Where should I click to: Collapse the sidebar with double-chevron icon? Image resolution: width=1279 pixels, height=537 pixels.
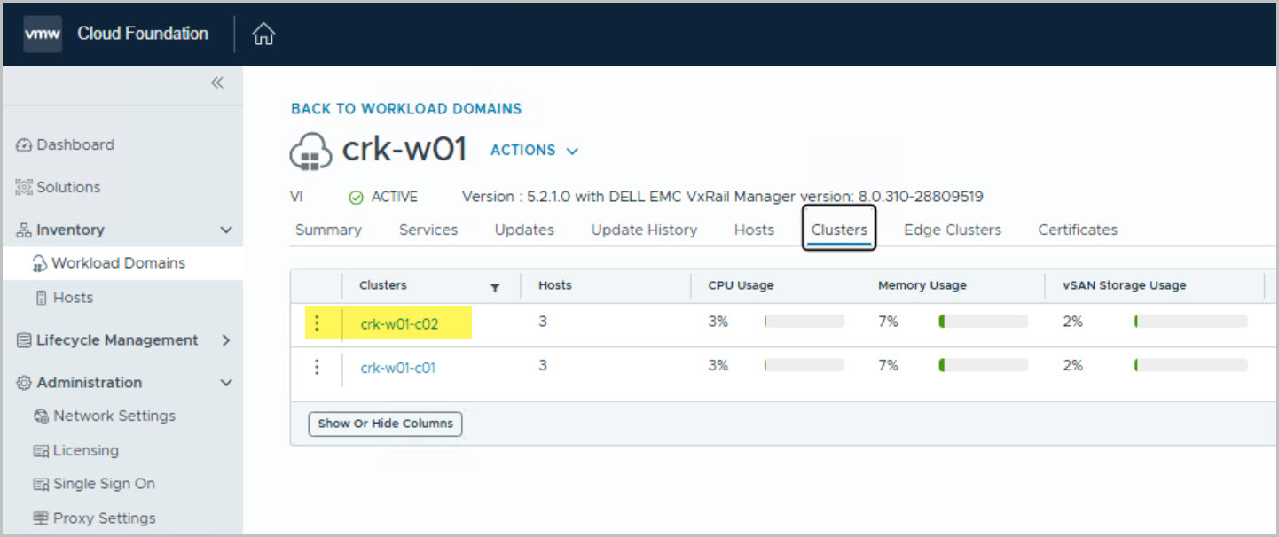216,82
